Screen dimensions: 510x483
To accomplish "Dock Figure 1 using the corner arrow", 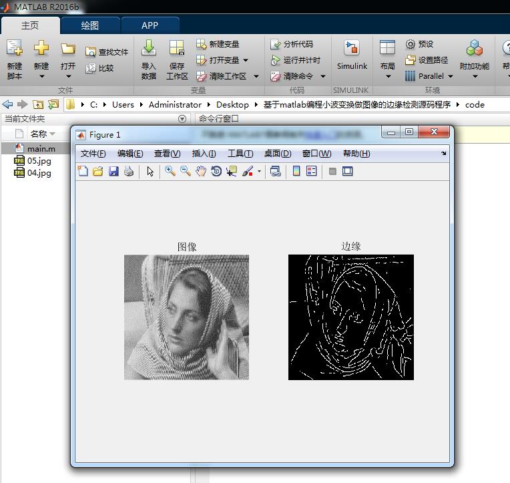I will tap(444, 153).
